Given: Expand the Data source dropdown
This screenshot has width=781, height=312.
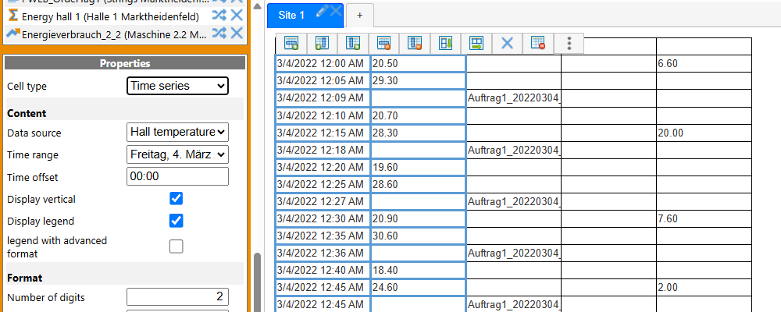Looking at the screenshot, I should [177, 133].
